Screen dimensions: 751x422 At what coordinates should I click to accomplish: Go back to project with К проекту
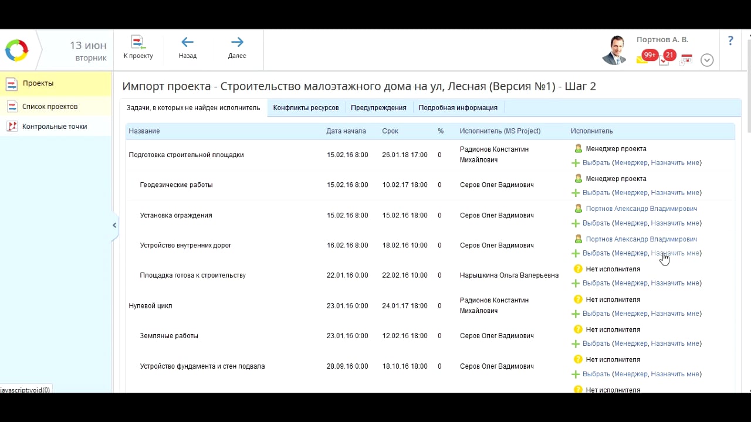click(138, 47)
